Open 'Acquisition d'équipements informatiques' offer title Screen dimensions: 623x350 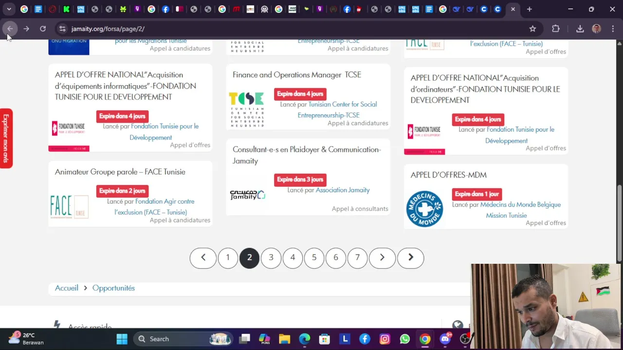[x=126, y=86]
